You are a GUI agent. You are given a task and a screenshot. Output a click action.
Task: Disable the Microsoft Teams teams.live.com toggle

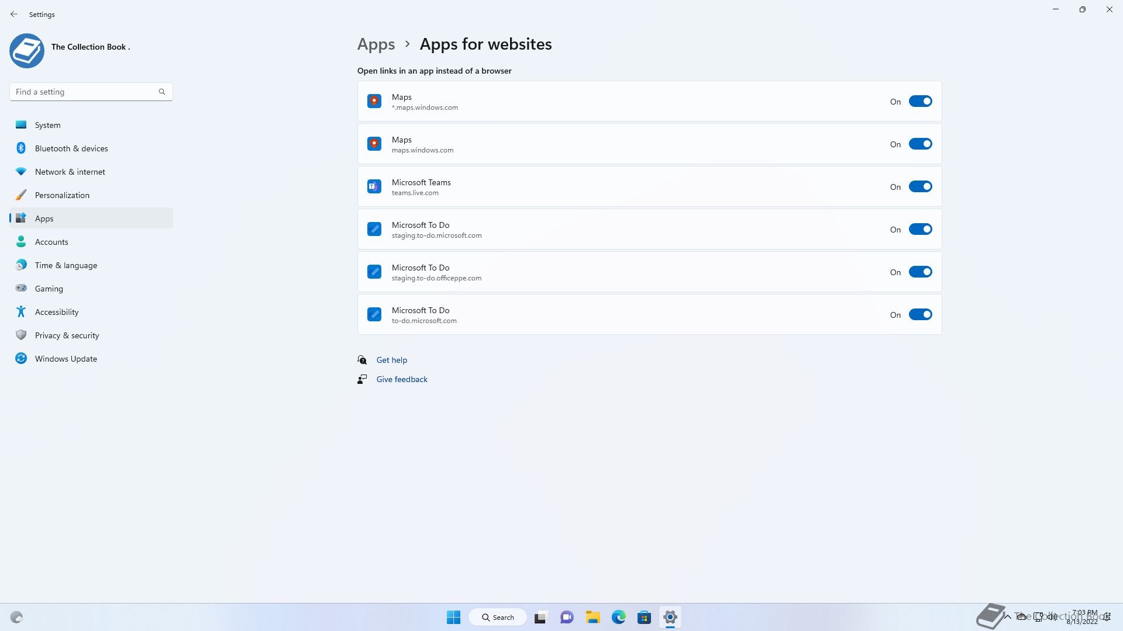tap(920, 186)
